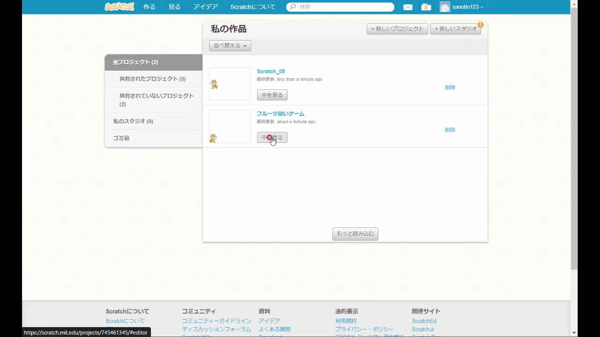
Task: Click the page scrollbar thumb
Action: [x=574, y=139]
